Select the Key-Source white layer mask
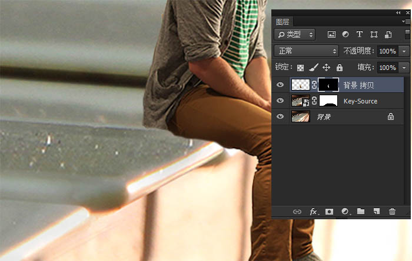Image resolution: width=412 pixels, height=261 pixels. [x=328, y=101]
